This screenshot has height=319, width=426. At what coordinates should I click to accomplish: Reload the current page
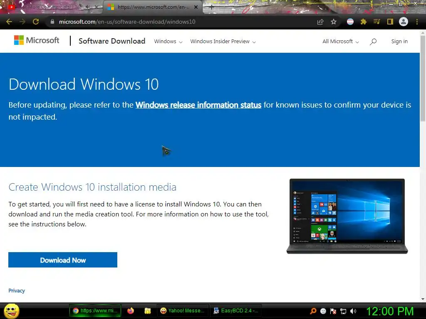[36, 22]
